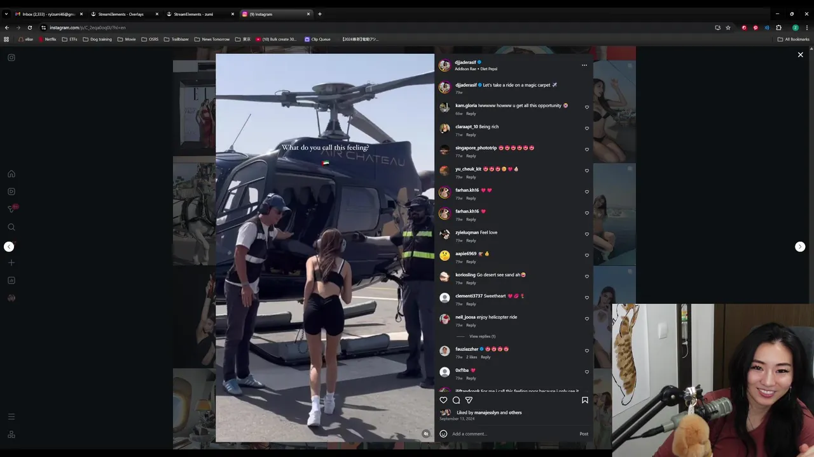Open djjaderasif profile from post header
The height and width of the screenshot is (457, 814).
coord(466,62)
